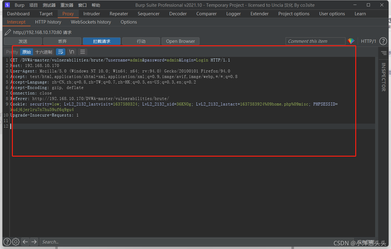Switch to the Target tab

pyautogui.click(x=46, y=13)
